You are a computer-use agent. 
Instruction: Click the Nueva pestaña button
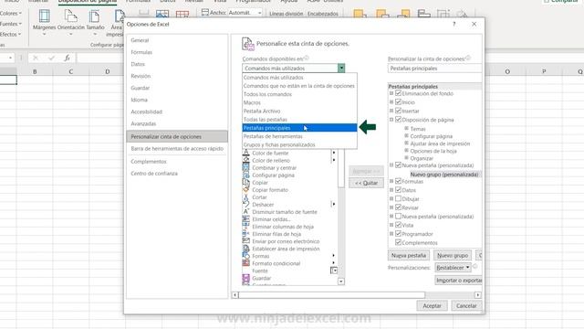pyautogui.click(x=408, y=256)
